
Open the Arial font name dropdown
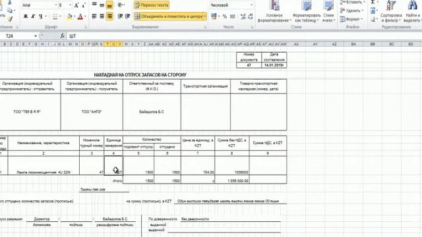click(x=55, y=5)
